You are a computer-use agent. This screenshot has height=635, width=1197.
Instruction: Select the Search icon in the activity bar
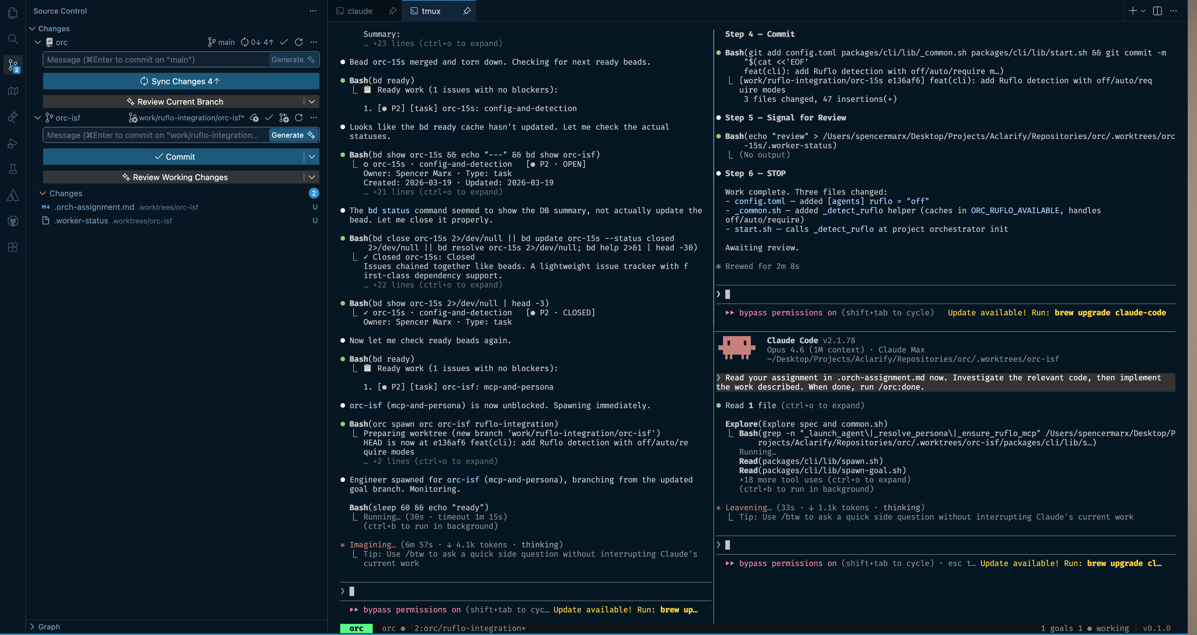point(13,39)
